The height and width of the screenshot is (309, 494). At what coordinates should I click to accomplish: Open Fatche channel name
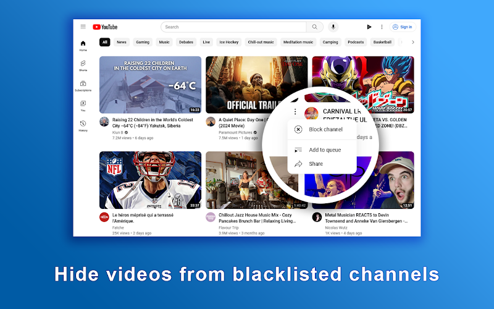click(x=118, y=227)
